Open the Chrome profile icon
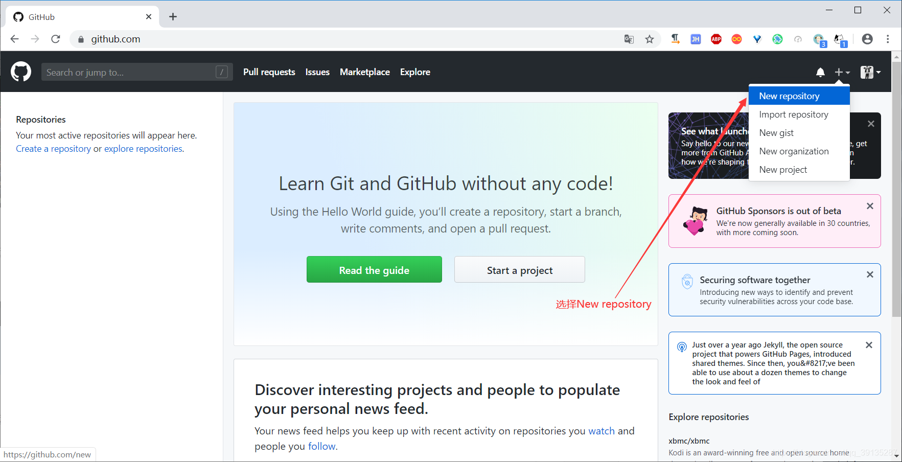Viewport: 902px width, 462px height. [867, 39]
